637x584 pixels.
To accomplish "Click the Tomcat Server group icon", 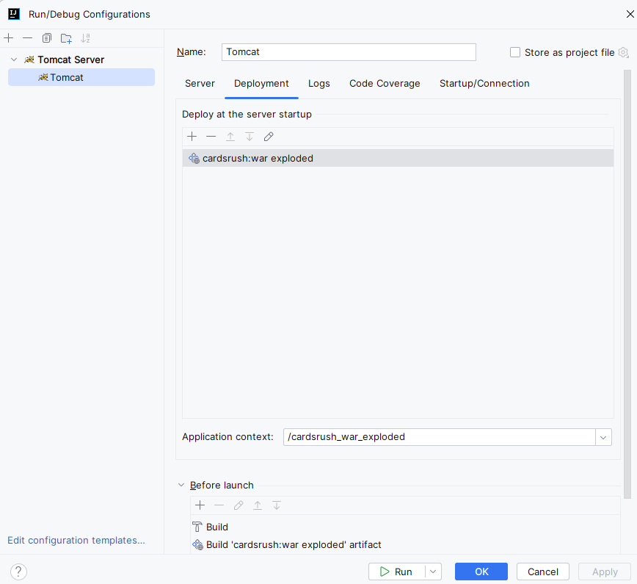I will tap(29, 60).
